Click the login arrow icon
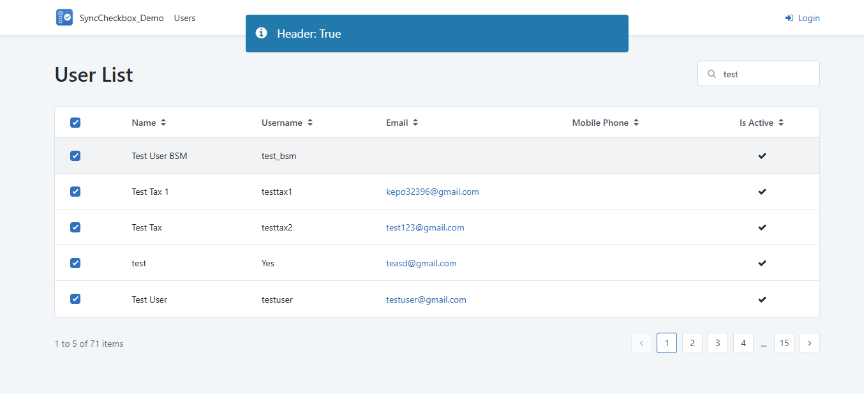 [789, 18]
